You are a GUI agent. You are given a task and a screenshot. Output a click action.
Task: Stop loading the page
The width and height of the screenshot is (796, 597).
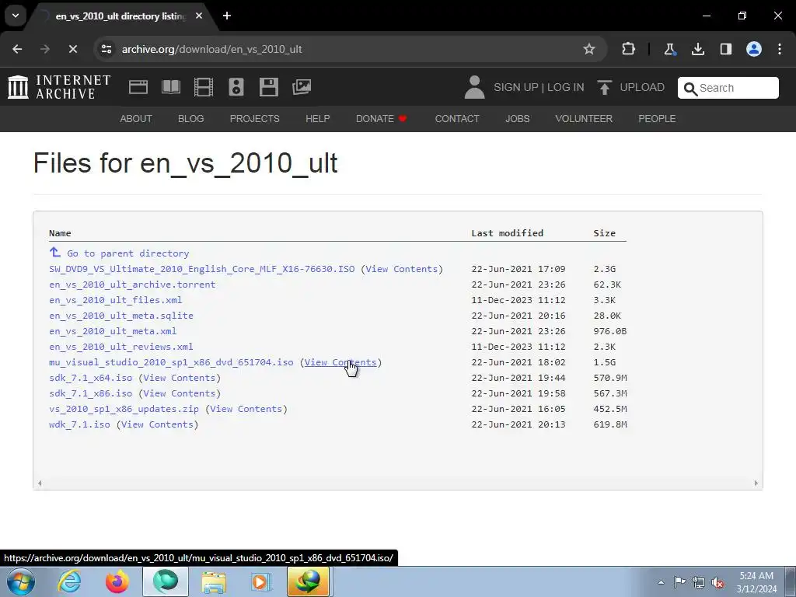click(x=72, y=49)
